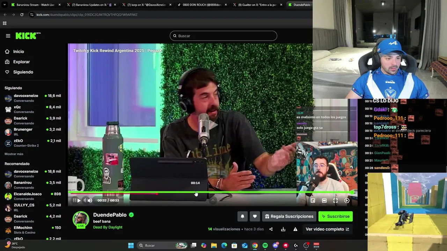The height and width of the screenshot is (251, 447).
Task: Open Brunenger channel in sidebar
Action: pyautogui.click(x=33, y=132)
